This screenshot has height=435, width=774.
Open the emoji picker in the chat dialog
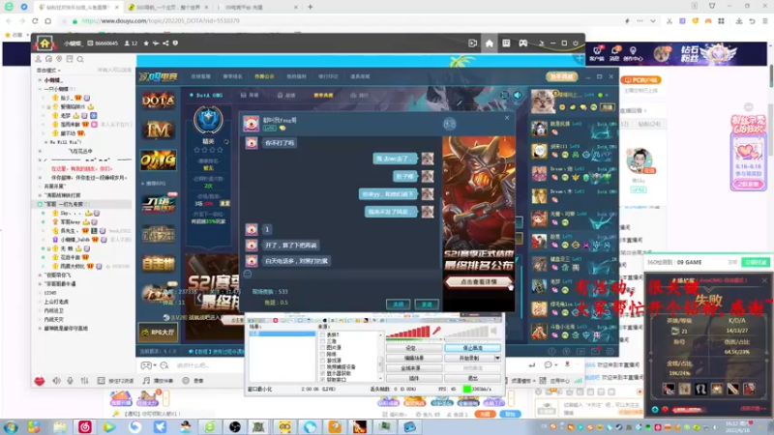point(248,274)
